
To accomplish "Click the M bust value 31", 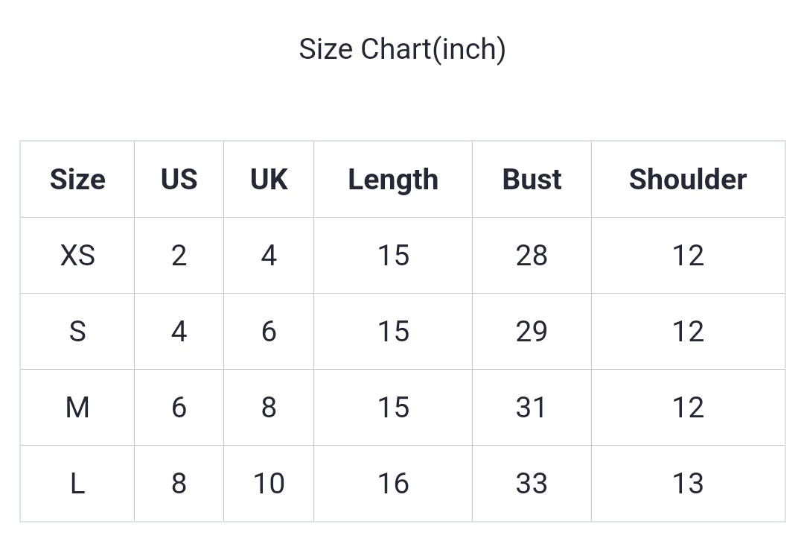I will coord(532,407).
